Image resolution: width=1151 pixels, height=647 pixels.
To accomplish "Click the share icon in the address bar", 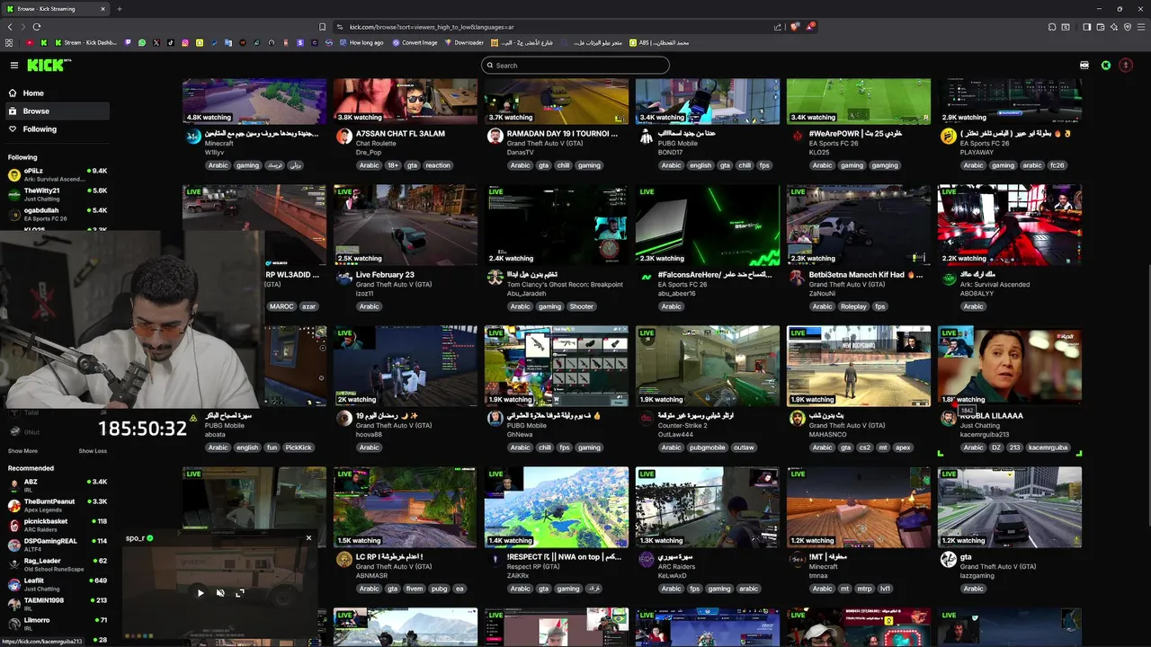I will tap(778, 27).
